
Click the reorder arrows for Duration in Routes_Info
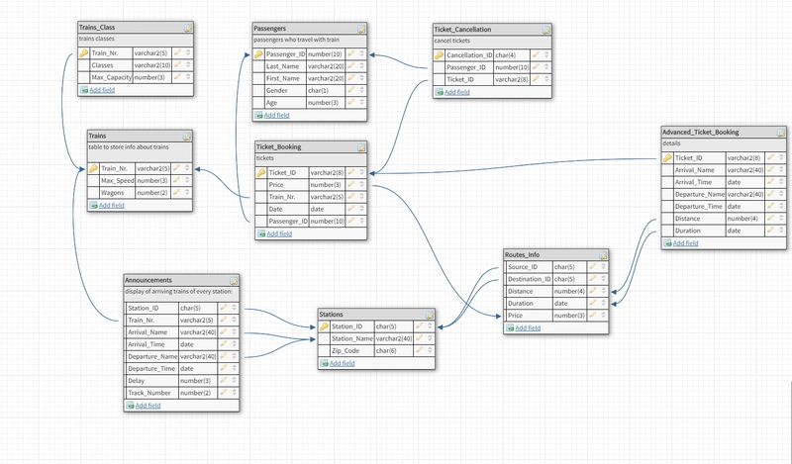click(603, 303)
